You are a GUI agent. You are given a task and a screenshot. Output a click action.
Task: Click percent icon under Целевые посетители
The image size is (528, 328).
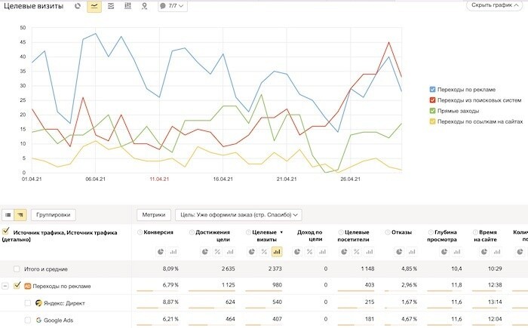[x=357, y=252]
